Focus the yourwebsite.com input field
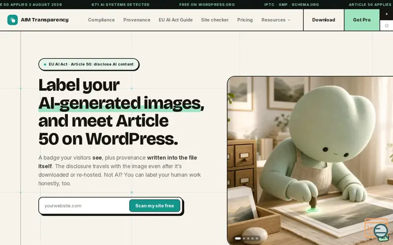The height and width of the screenshot is (245, 393). 84,206
